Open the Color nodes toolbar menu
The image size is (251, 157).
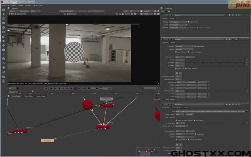click(3, 27)
